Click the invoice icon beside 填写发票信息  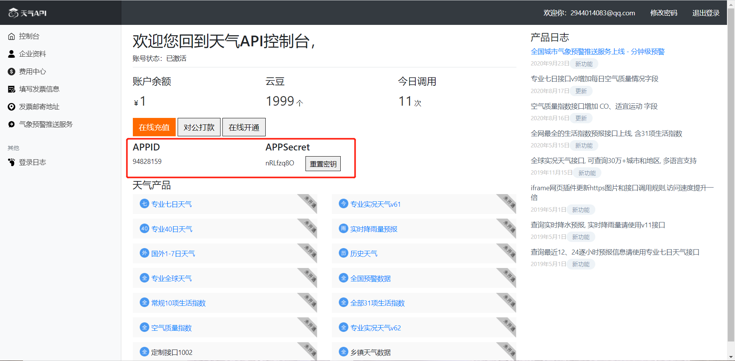(11, 89)
